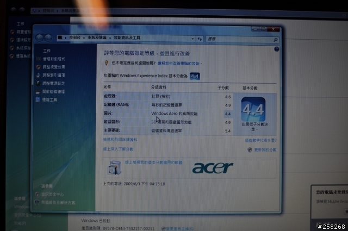Click the acer logo

pos(213,167)
